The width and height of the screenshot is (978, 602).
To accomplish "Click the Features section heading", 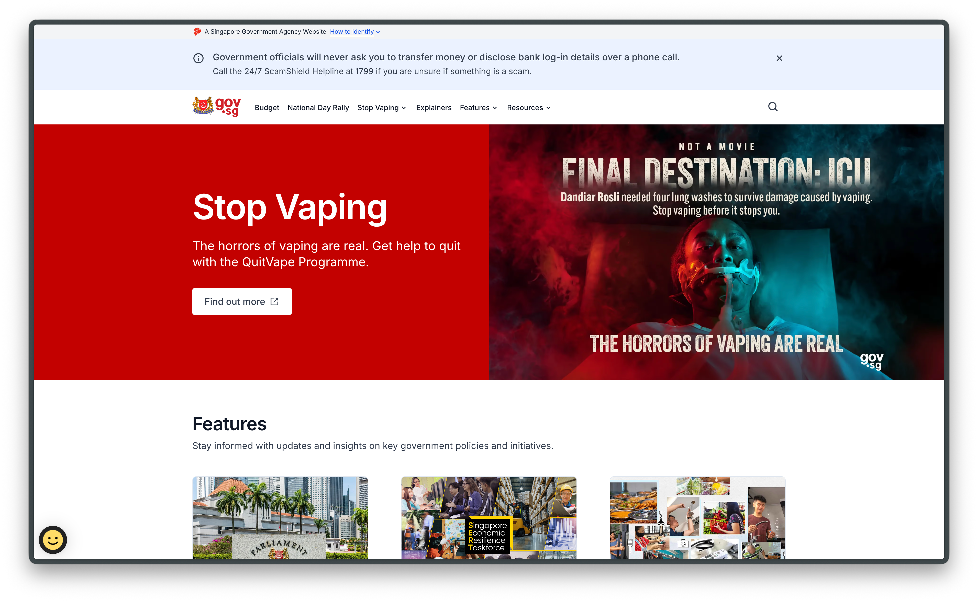I will pyautogui.click(x=230, y=424).
